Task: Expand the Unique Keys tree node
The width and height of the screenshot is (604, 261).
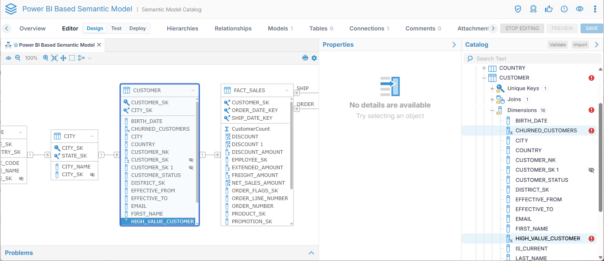Action: pos(492,88)
